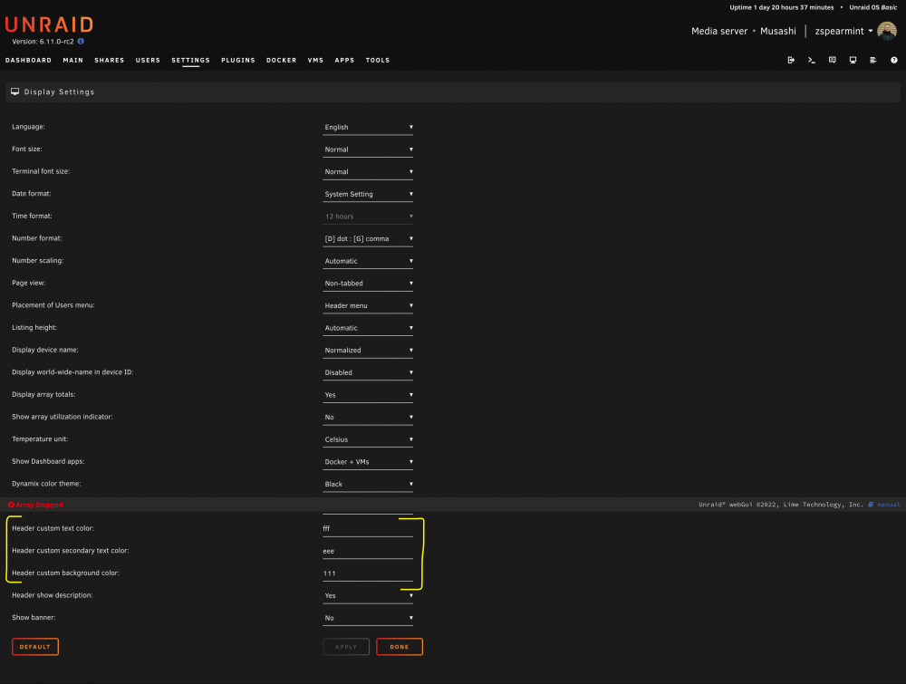This screenshot has width=906, height=684.
Task: Go to the Docker menu
Action: tap(282, 60)
